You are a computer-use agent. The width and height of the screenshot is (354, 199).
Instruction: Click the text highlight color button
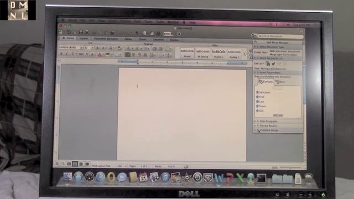coord(108,55)
